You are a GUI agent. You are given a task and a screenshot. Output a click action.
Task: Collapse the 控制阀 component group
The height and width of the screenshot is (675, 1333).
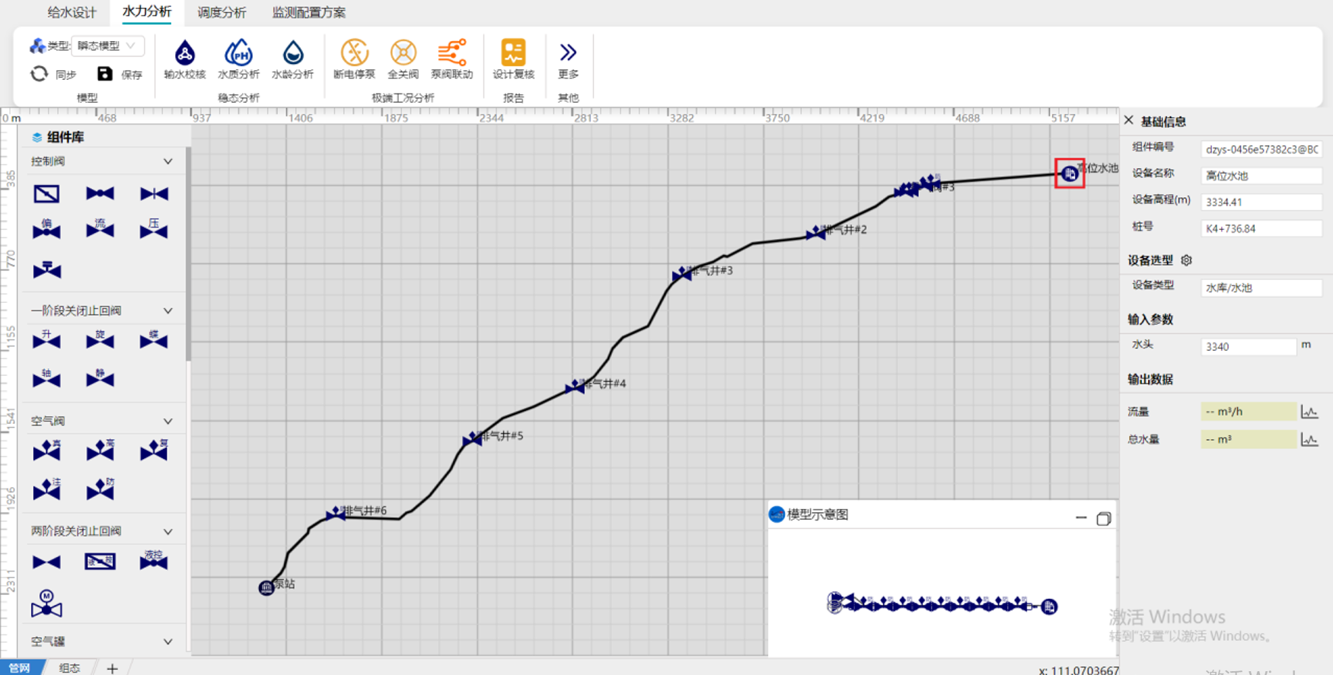tap(167, 161)
